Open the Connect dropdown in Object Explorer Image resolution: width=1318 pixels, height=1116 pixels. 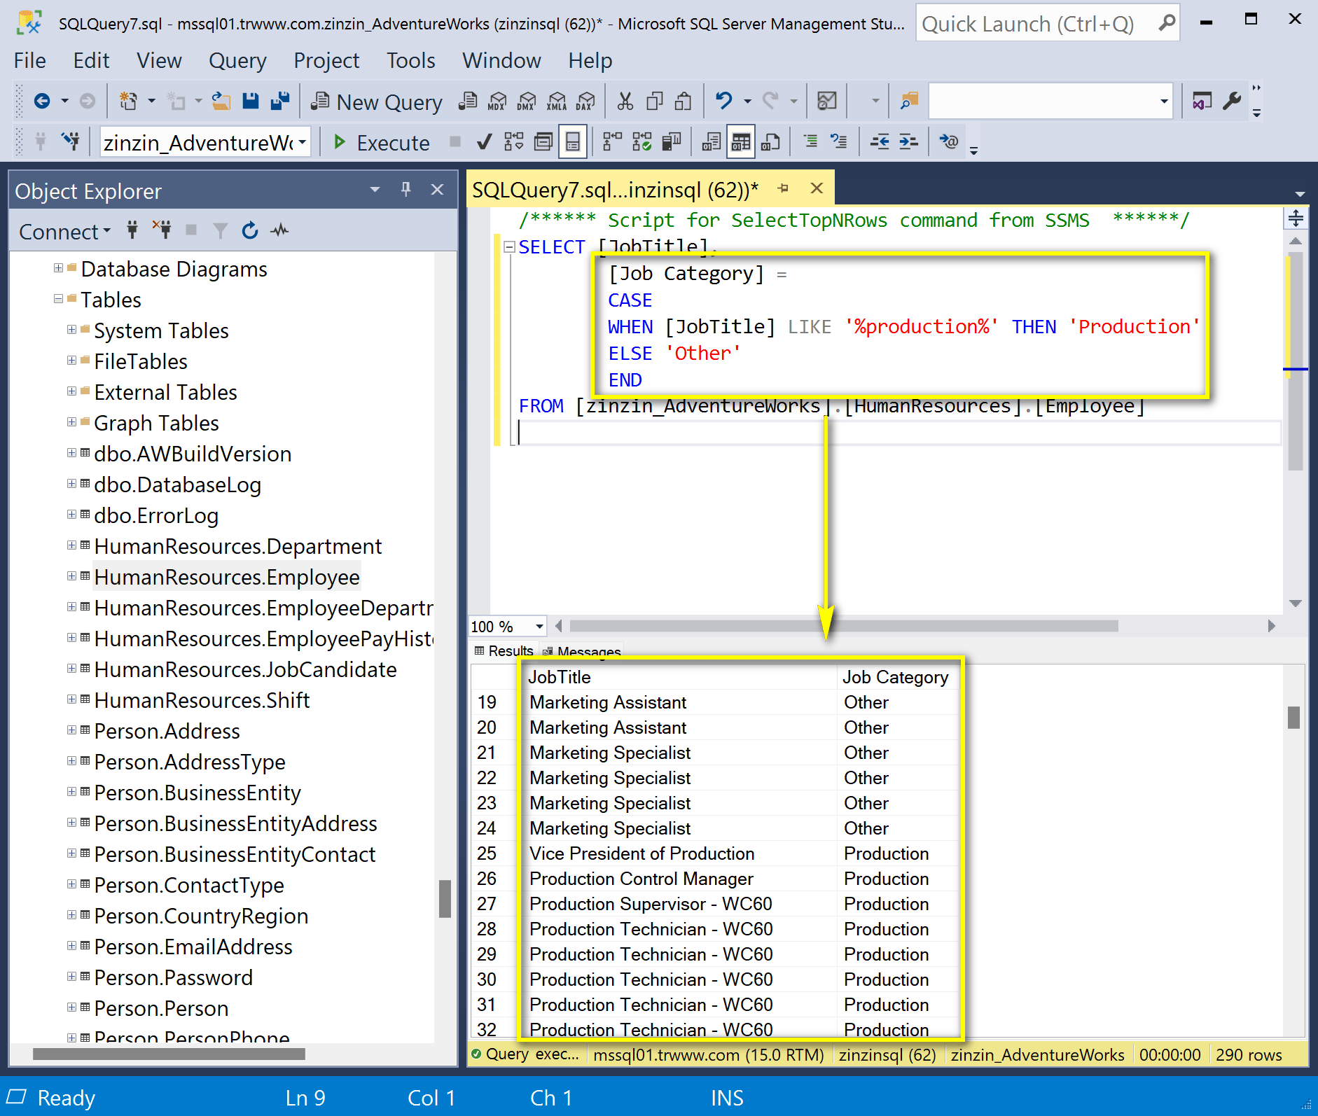point(64,231)
